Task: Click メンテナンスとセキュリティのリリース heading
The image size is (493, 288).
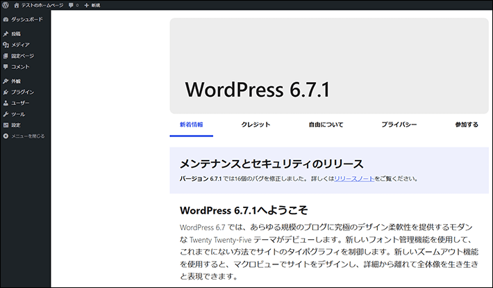Action: pos(271,164)
